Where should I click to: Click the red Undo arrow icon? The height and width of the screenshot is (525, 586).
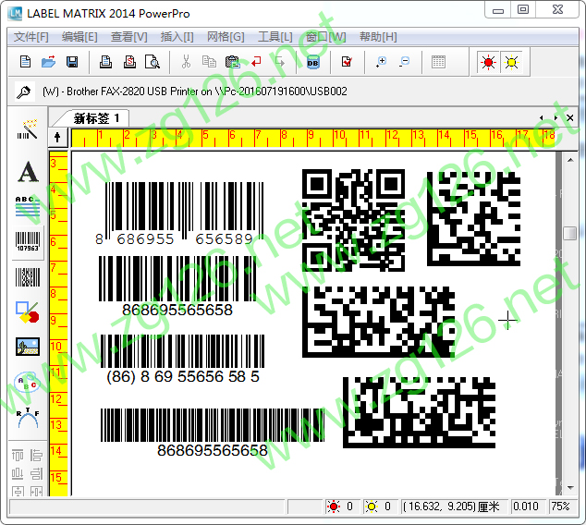coord(256,62)
